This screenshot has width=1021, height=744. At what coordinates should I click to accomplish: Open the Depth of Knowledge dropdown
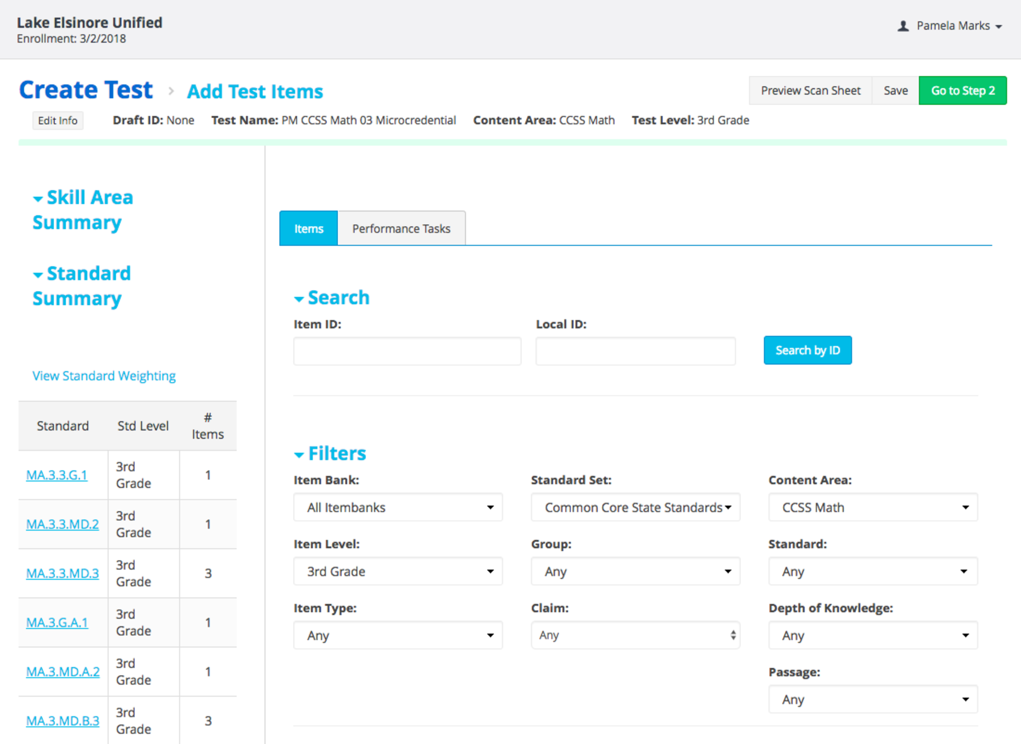[873, 635]
